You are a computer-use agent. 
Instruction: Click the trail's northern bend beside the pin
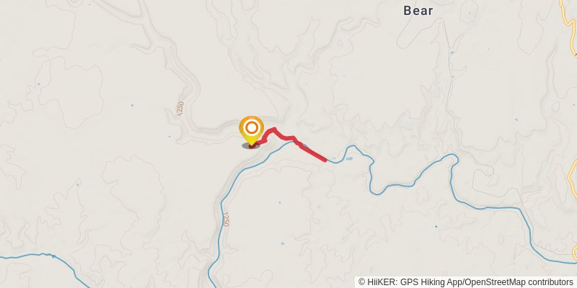[x=273, y=130]
